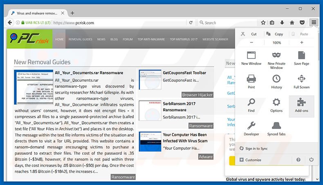Open Synced Tabs

(276, 129)
